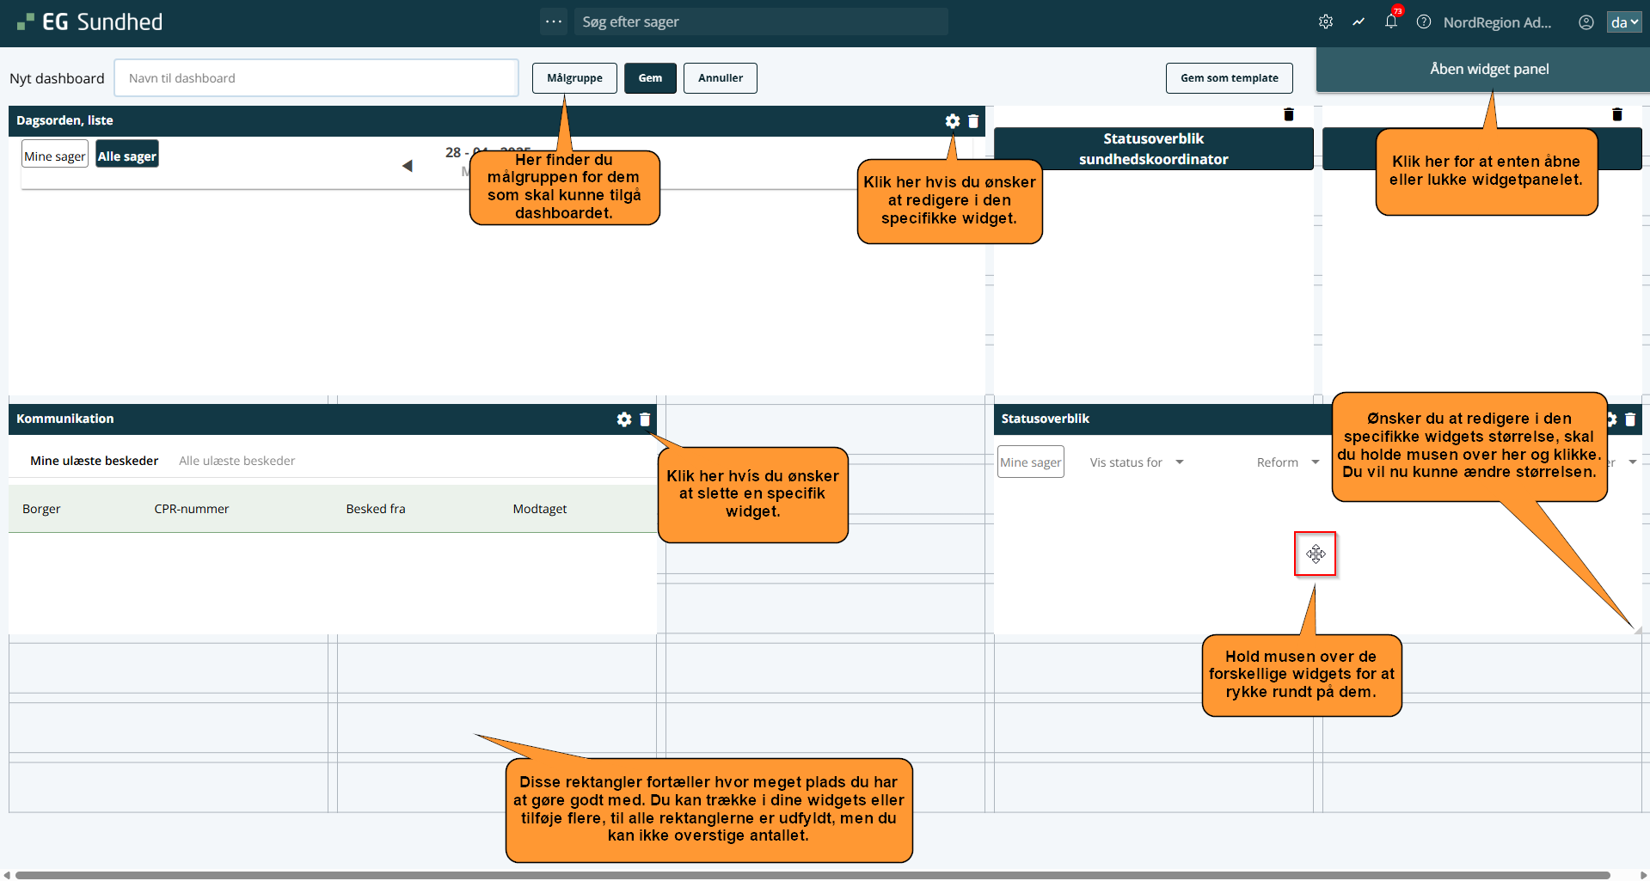Delete the Statusoverblik sundhedskoordinator widget
Viewport: 1650px width, 881px height.
pos(1288,114)
